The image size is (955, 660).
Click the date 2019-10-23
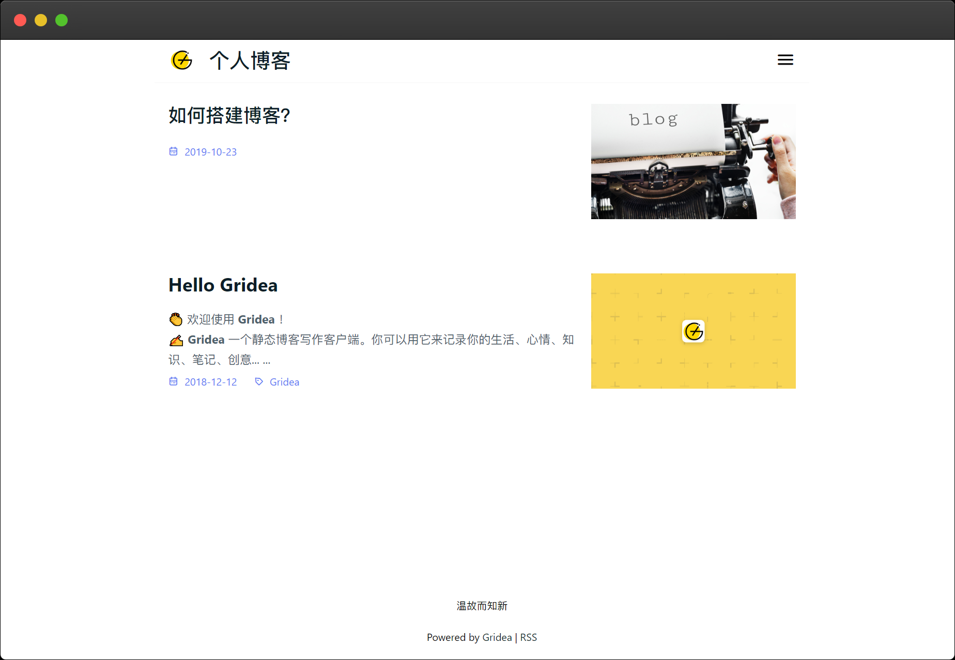[x=210, y=152]
